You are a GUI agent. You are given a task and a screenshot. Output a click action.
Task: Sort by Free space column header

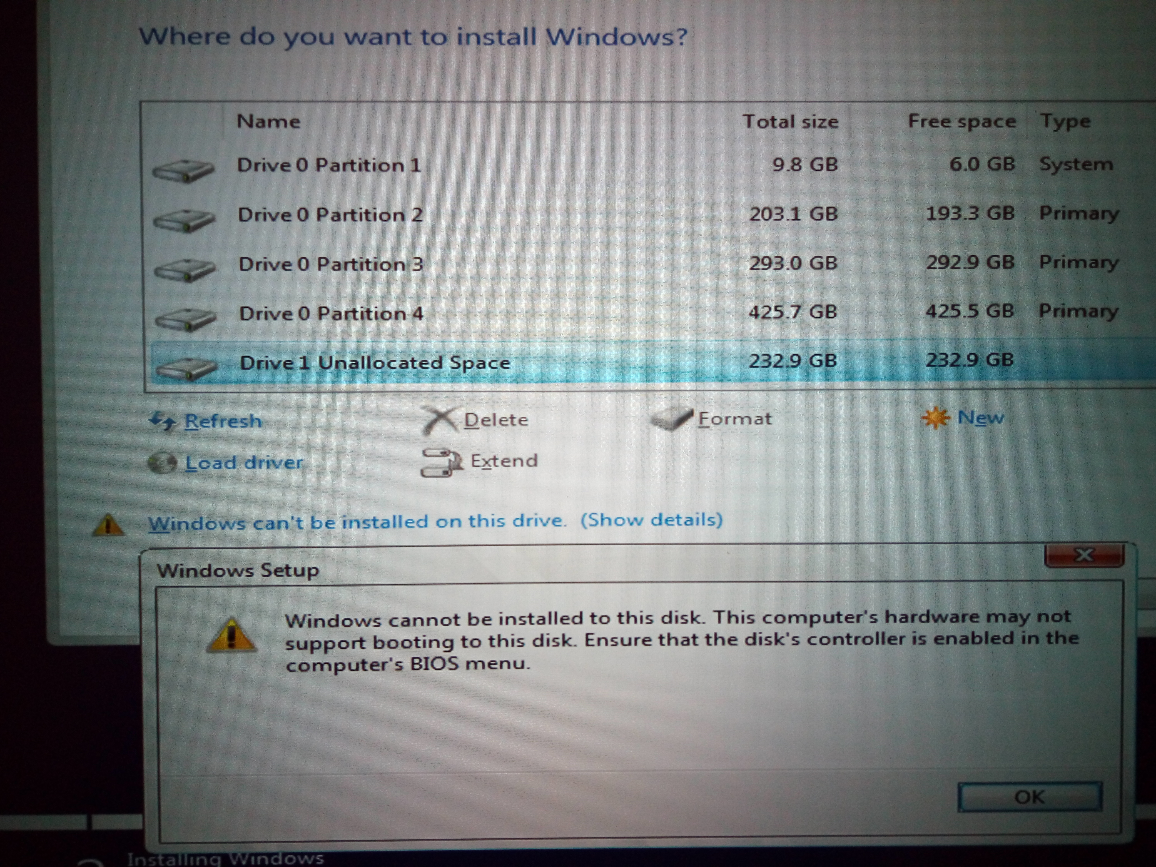(x=939, y=121)
